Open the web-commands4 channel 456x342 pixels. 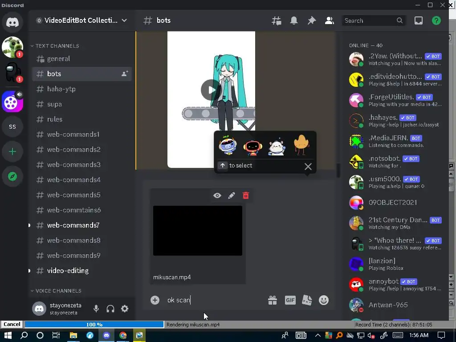(82, 180)
